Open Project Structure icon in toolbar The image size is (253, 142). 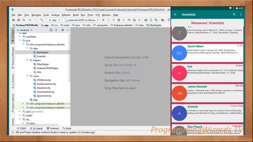(x=162, y=20)
